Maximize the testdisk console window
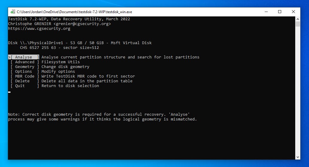This screenshot has width=309, height=167. click(280, 12)
